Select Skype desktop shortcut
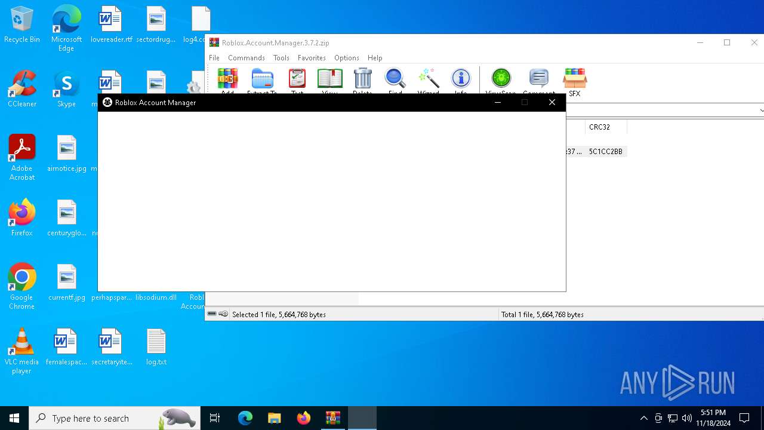 pyautogui.click(x=66, y=89)
